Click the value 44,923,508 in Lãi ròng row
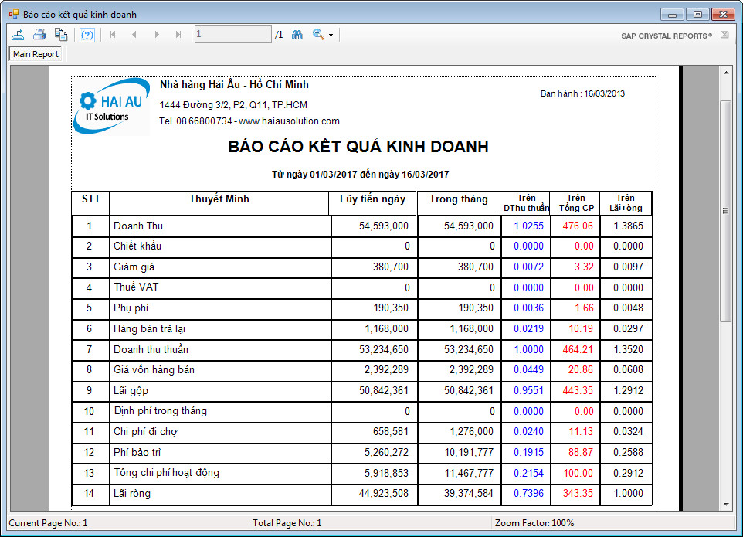 click(x=383, y=494)
